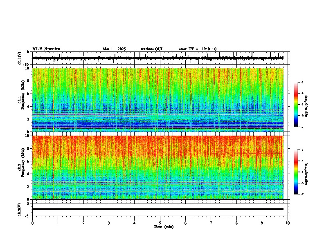The image size is (324, 250).
Task: Click the black ch.3 voltage trace line
Action: 158,209
